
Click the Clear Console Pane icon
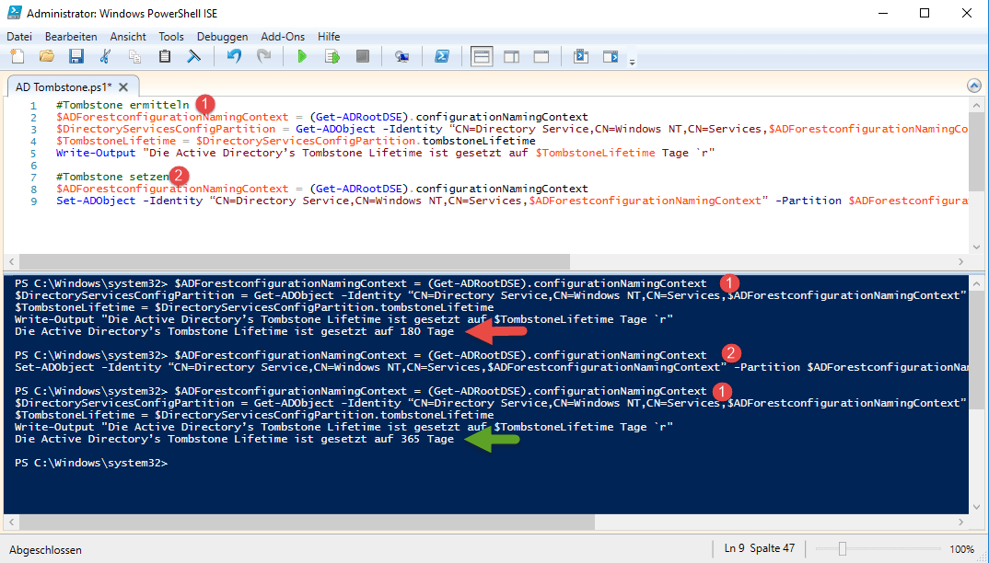194,57
